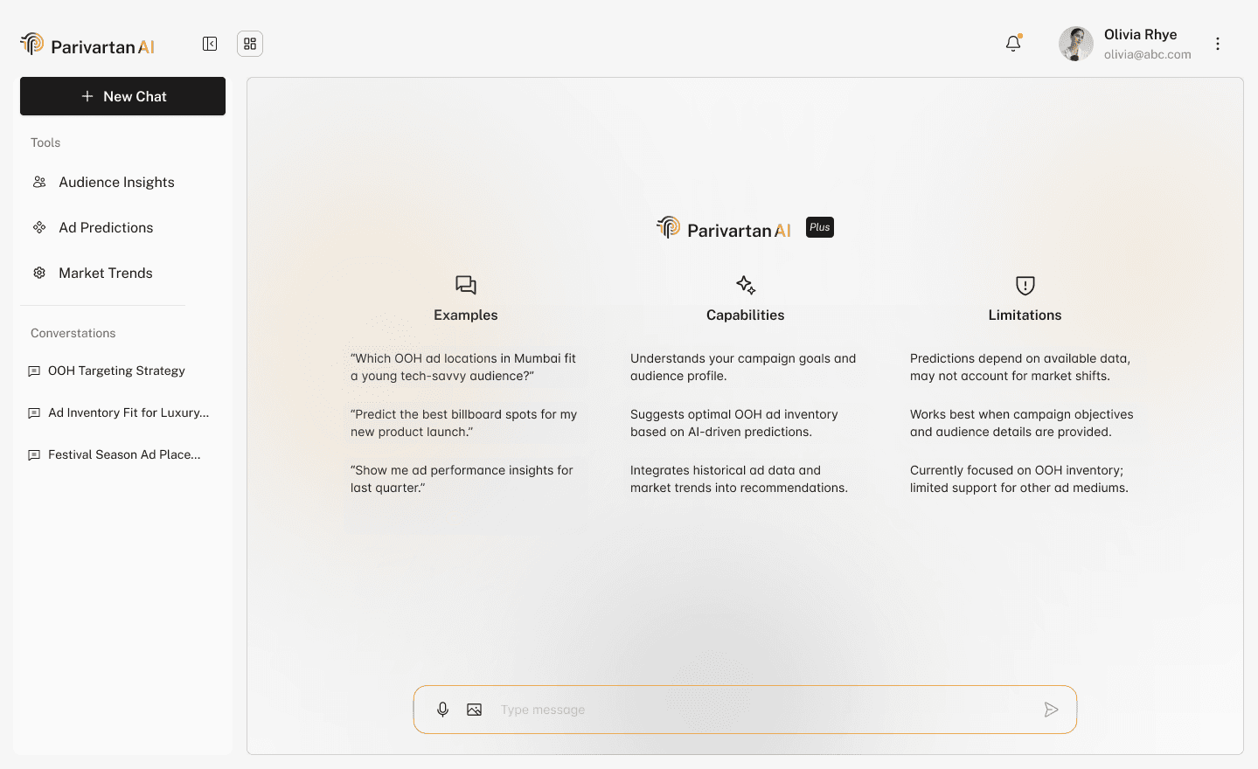
Task: Click the Capabilities sparkle icon
Action: (x=746, y=285)
